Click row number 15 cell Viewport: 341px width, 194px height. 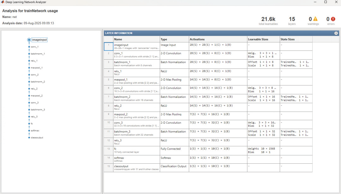click(x=109, y=168)
